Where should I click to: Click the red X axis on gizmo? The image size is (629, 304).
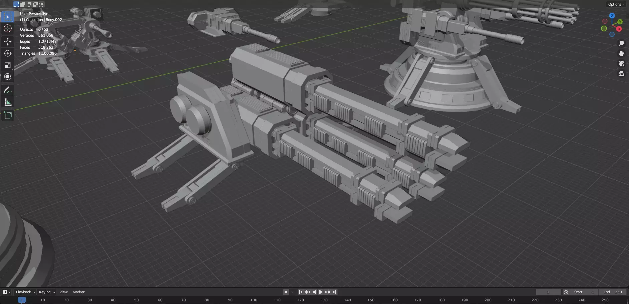(x=619, y=29)
